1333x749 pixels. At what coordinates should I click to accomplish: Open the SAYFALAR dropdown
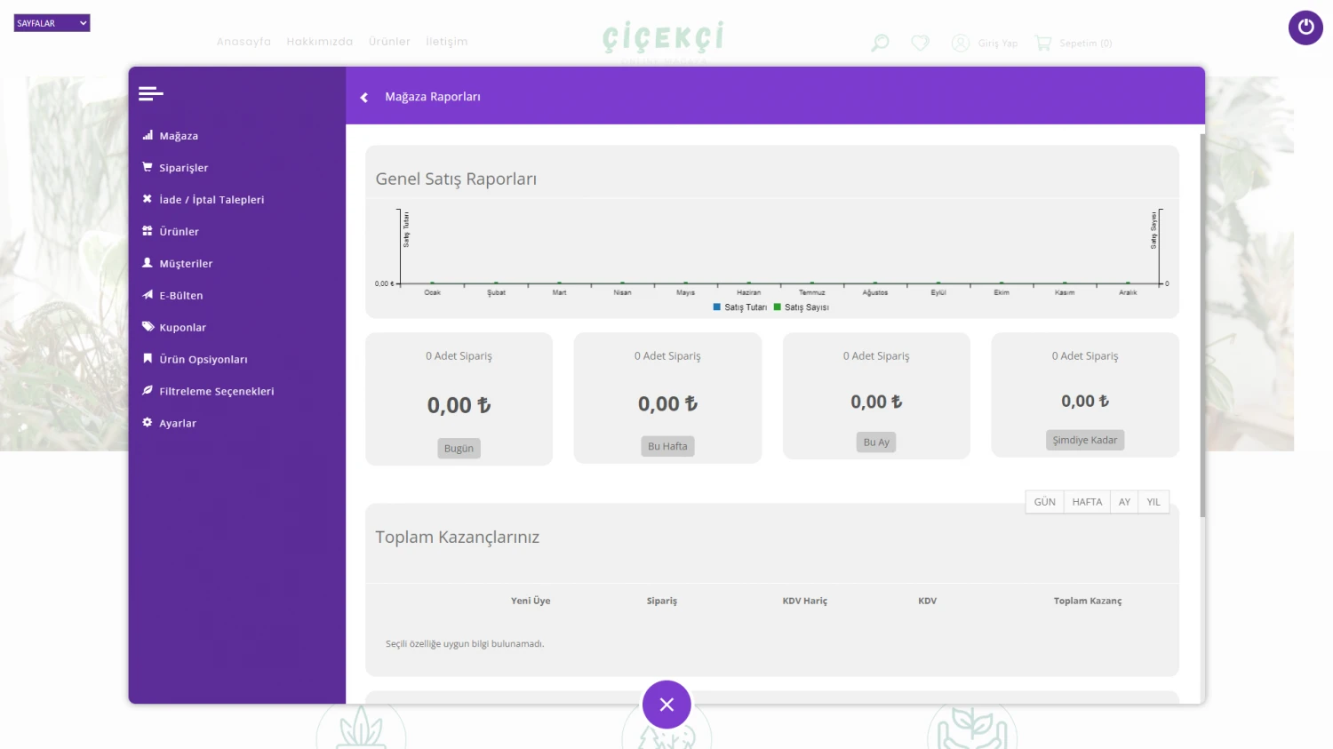(x=52, y=23)
